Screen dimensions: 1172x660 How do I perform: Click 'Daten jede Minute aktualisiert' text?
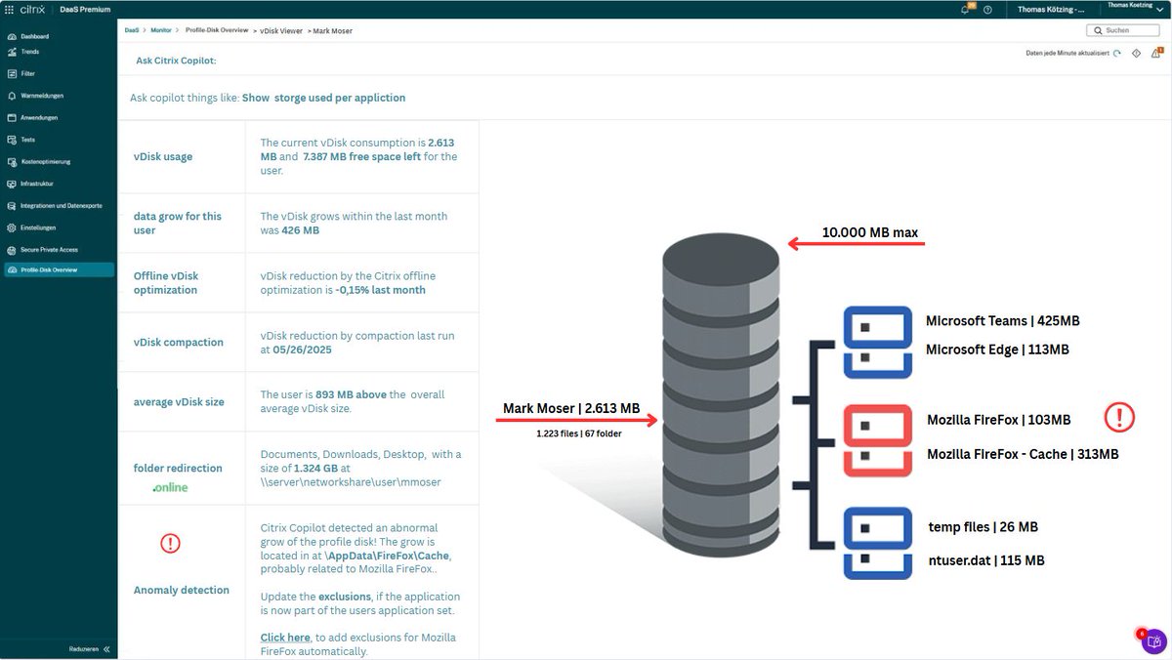tap(1067, 54)
